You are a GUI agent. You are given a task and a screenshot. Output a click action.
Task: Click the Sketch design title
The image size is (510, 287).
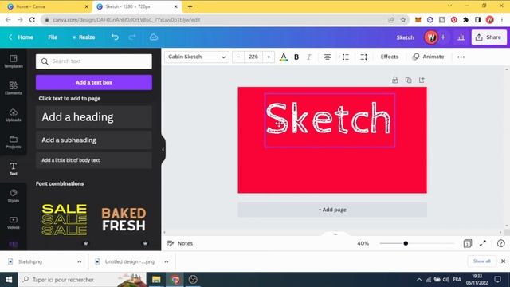point(405,37)
